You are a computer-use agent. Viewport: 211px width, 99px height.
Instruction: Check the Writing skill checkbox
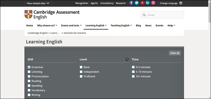pyautogui.click(x=29, y=95)
